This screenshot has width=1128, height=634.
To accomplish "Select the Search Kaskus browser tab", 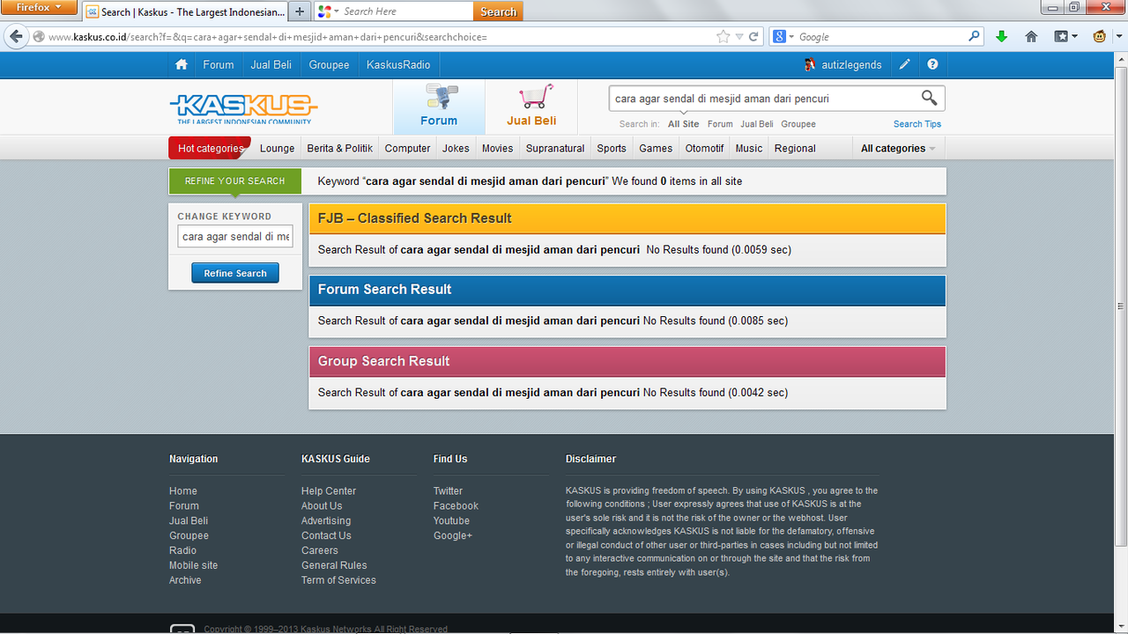I will (184, 12).
